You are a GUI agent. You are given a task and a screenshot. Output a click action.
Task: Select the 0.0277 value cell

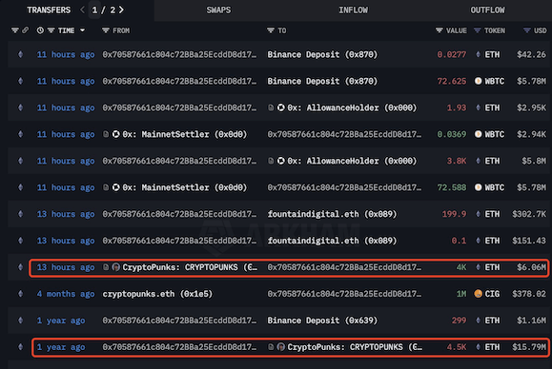[451, 54]
